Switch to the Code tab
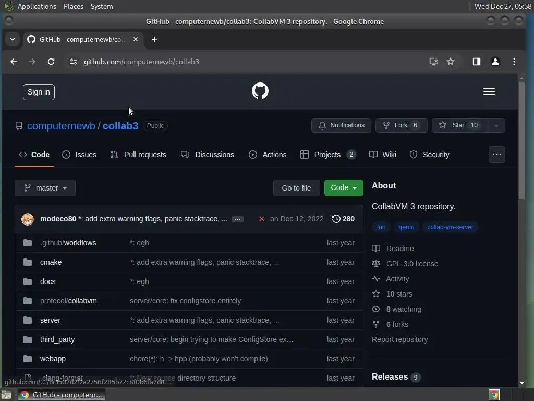The width and height of the screenshot is (534, 401). (34, 155)
